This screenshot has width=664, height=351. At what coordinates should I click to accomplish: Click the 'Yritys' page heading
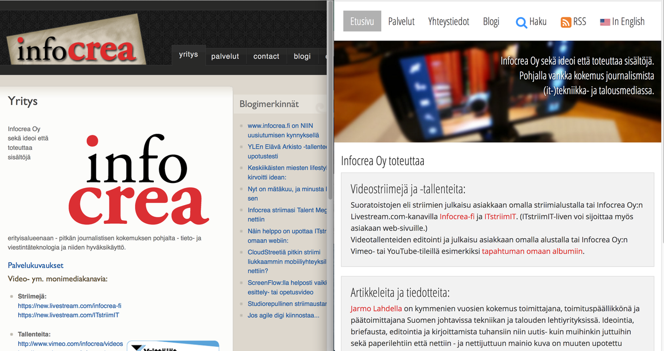pyautogui.click(x=23, y=101)
